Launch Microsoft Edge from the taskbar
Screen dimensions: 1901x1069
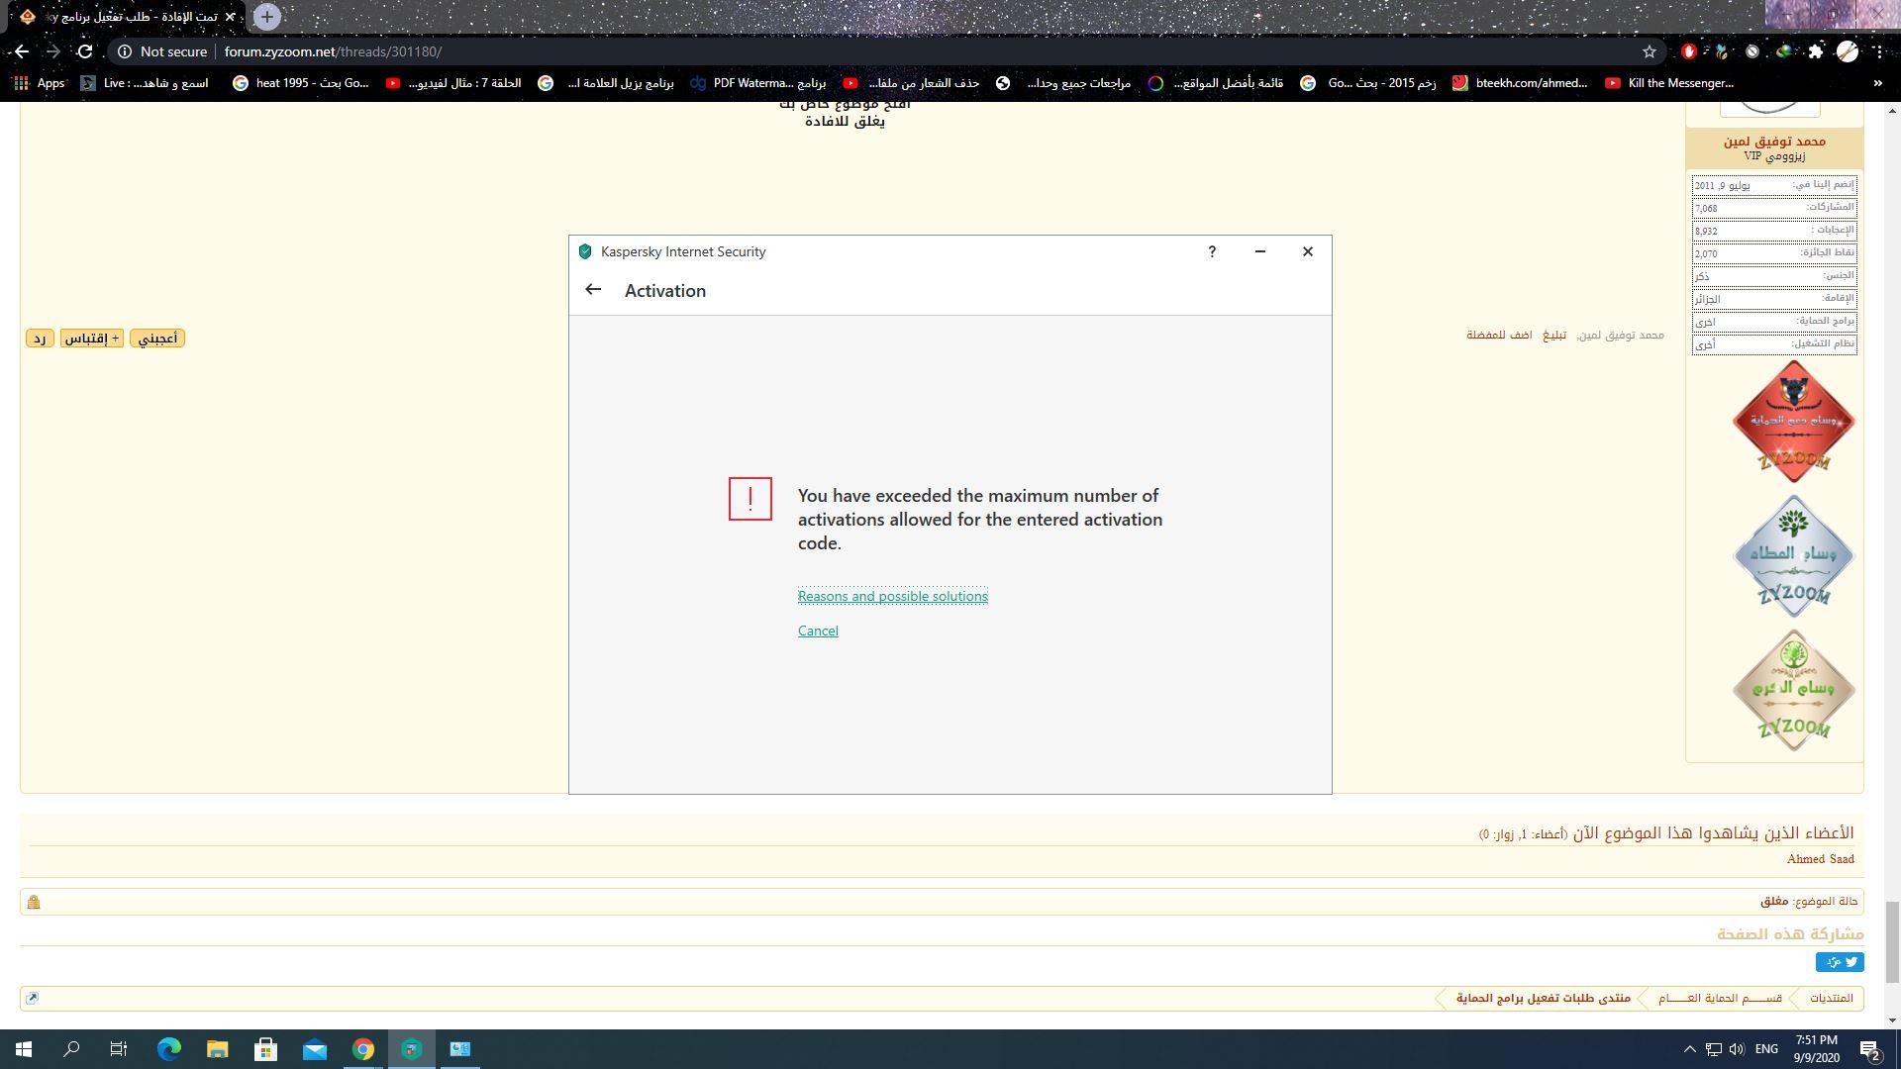pyautogui.click(x=169, y=1049)
